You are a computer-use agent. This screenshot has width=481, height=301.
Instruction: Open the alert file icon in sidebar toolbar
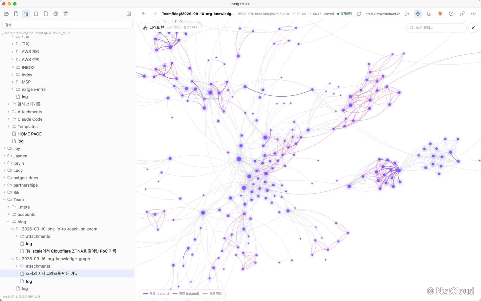pos(46,14)
